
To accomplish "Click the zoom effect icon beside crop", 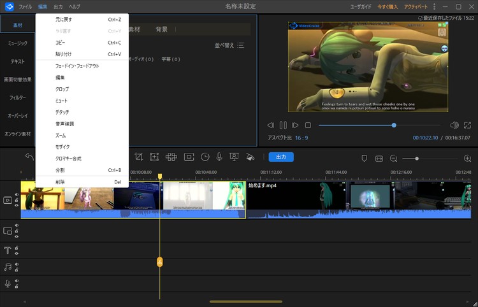I will pos(155,157).
